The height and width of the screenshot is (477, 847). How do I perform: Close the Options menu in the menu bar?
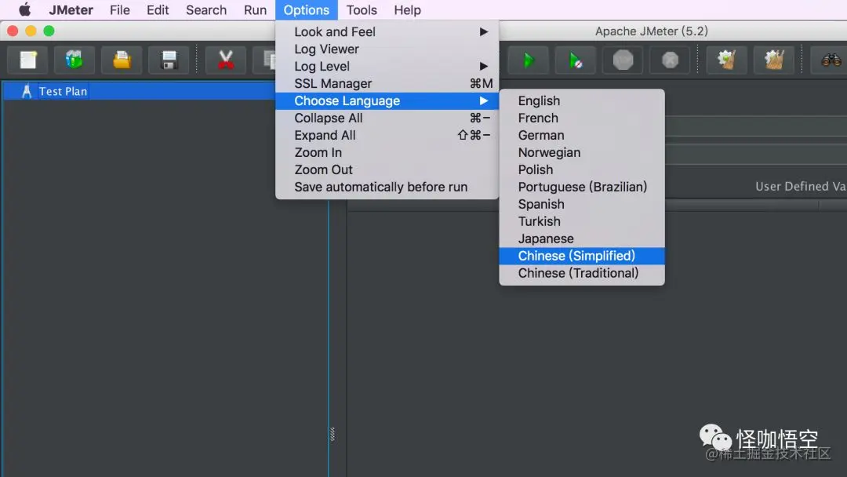(x=307, y=9)
